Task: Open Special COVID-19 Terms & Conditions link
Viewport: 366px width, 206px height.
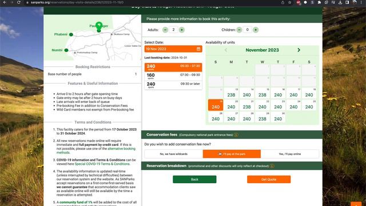Action: tap(102, 164)
